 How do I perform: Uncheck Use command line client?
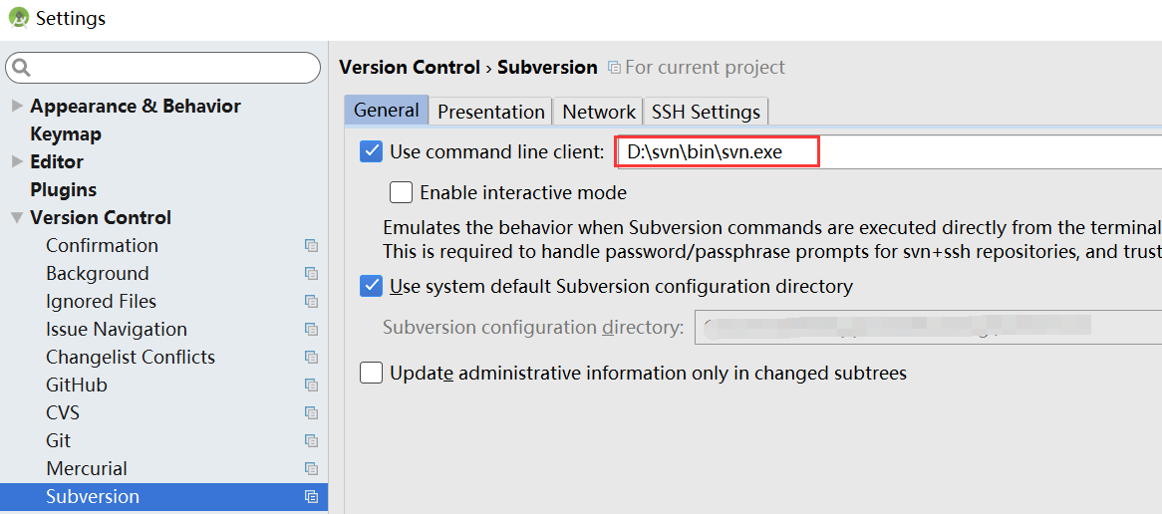click(x=371, y=152)
